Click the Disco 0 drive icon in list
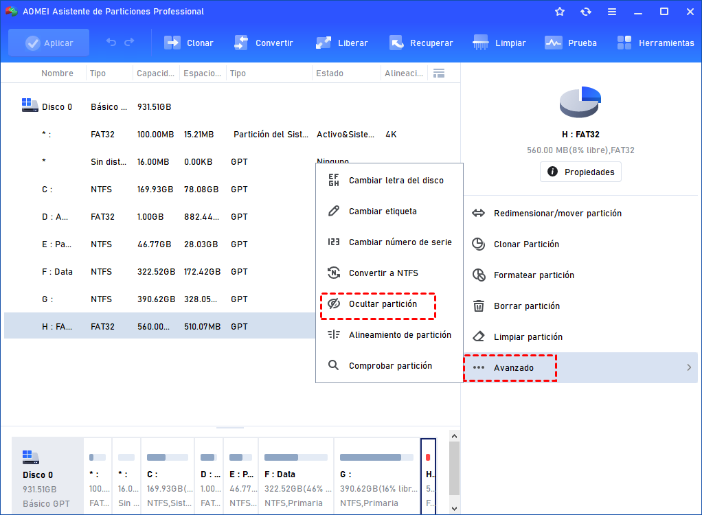 30,105
